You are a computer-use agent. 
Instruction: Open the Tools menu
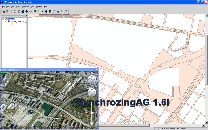coord(32,7)
